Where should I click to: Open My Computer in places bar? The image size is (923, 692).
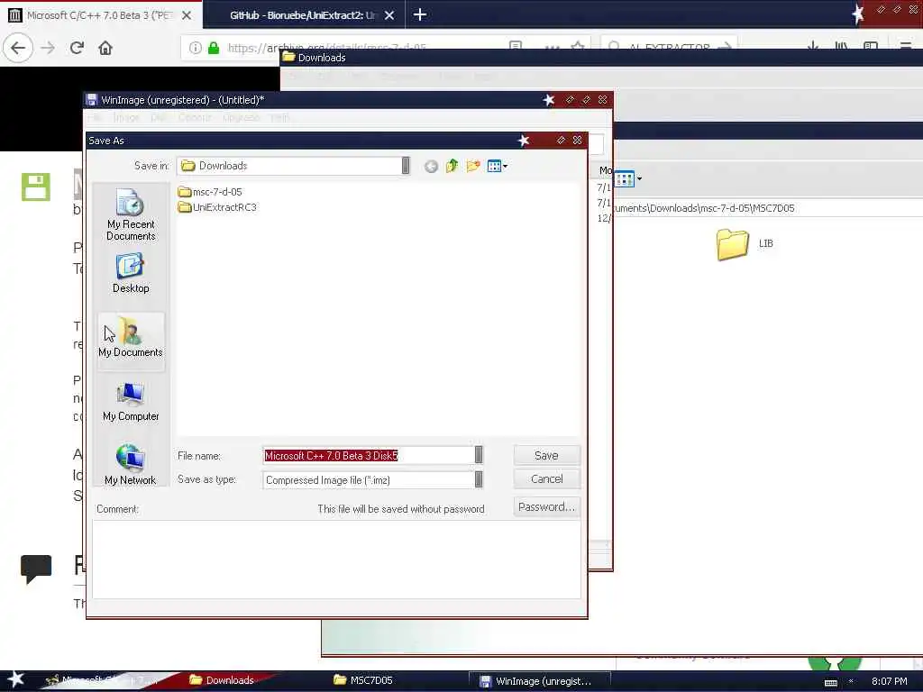[131, 402]
